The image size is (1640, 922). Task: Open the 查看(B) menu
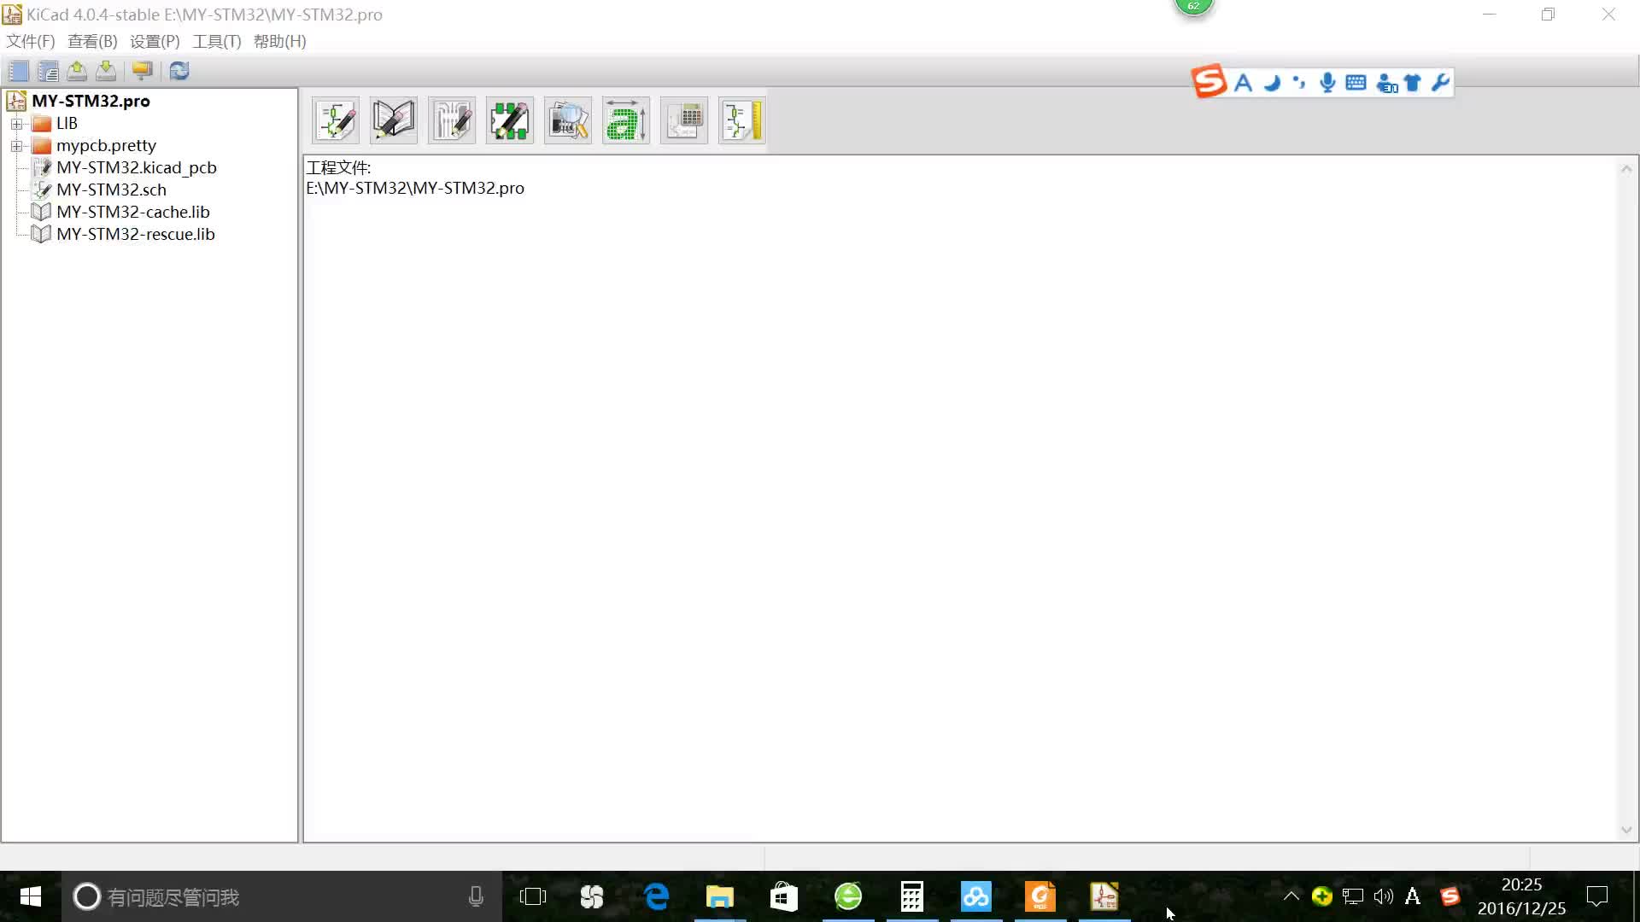[x=92, y=41]
